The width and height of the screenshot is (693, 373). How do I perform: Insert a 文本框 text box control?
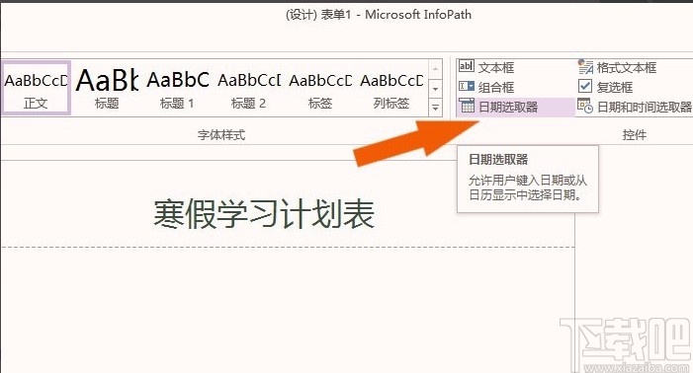pos(486,67)
